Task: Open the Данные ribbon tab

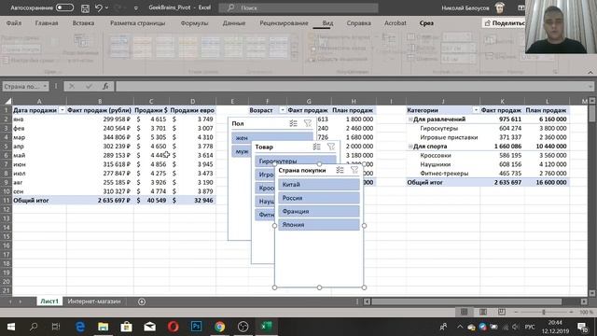Action: (234, 23)
